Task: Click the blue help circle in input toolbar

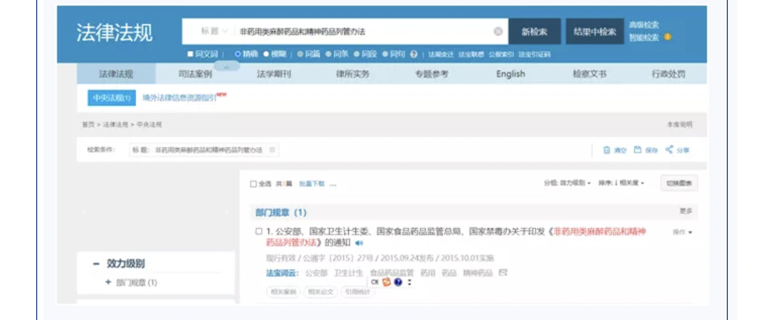Action: click(x=398, y=282)
